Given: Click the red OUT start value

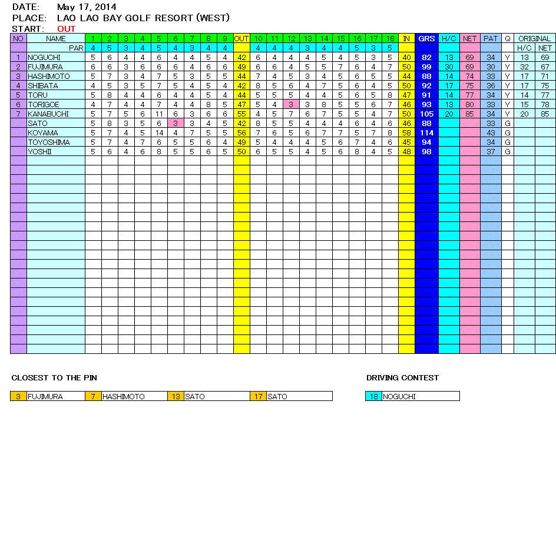Looking at the screenshot, I should pos(67,29).
